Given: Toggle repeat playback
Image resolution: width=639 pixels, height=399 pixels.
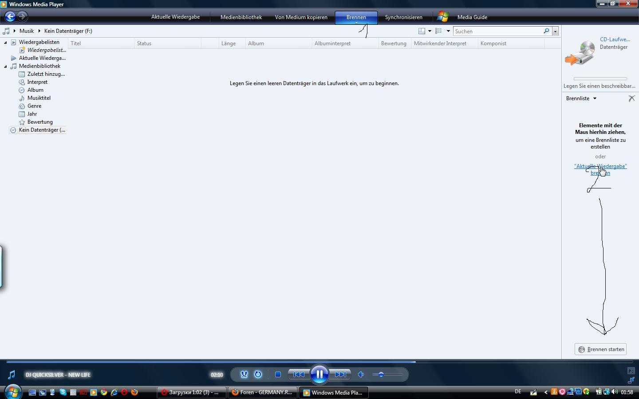Looking at the screenshot, I should tap(258, 375).
